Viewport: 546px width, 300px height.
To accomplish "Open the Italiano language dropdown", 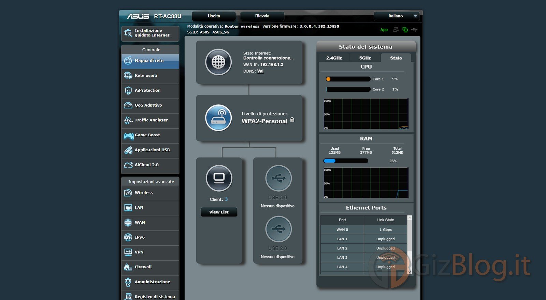I will pos(396,16).
